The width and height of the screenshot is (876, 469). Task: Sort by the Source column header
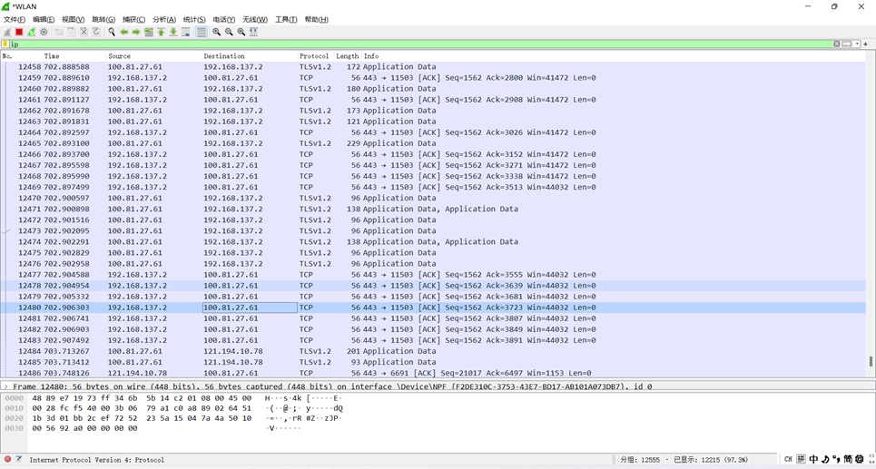[x=154, y=56]
